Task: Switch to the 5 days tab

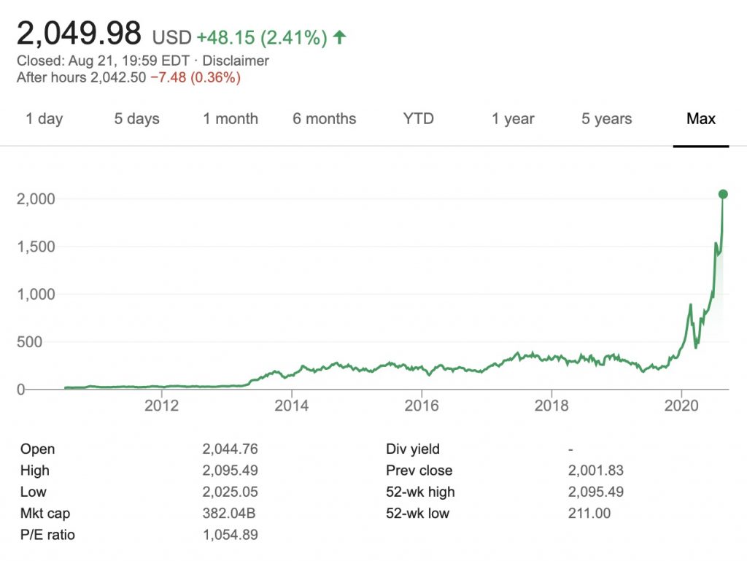Action: pyautogui.click(x=136, y=119)
